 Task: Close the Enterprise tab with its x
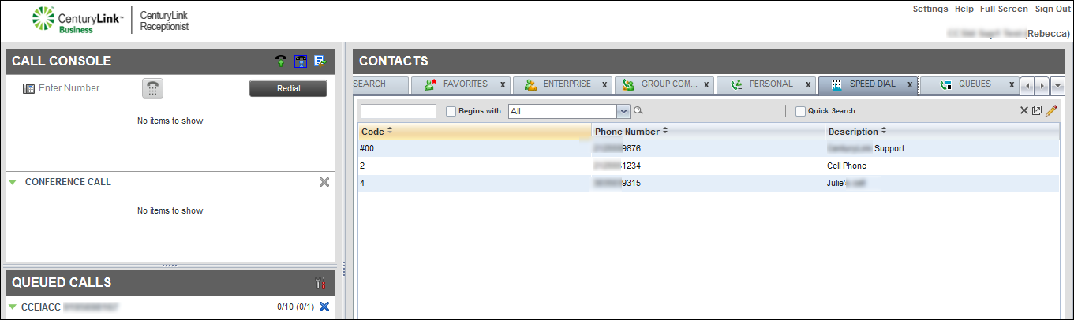coord(604,84)
